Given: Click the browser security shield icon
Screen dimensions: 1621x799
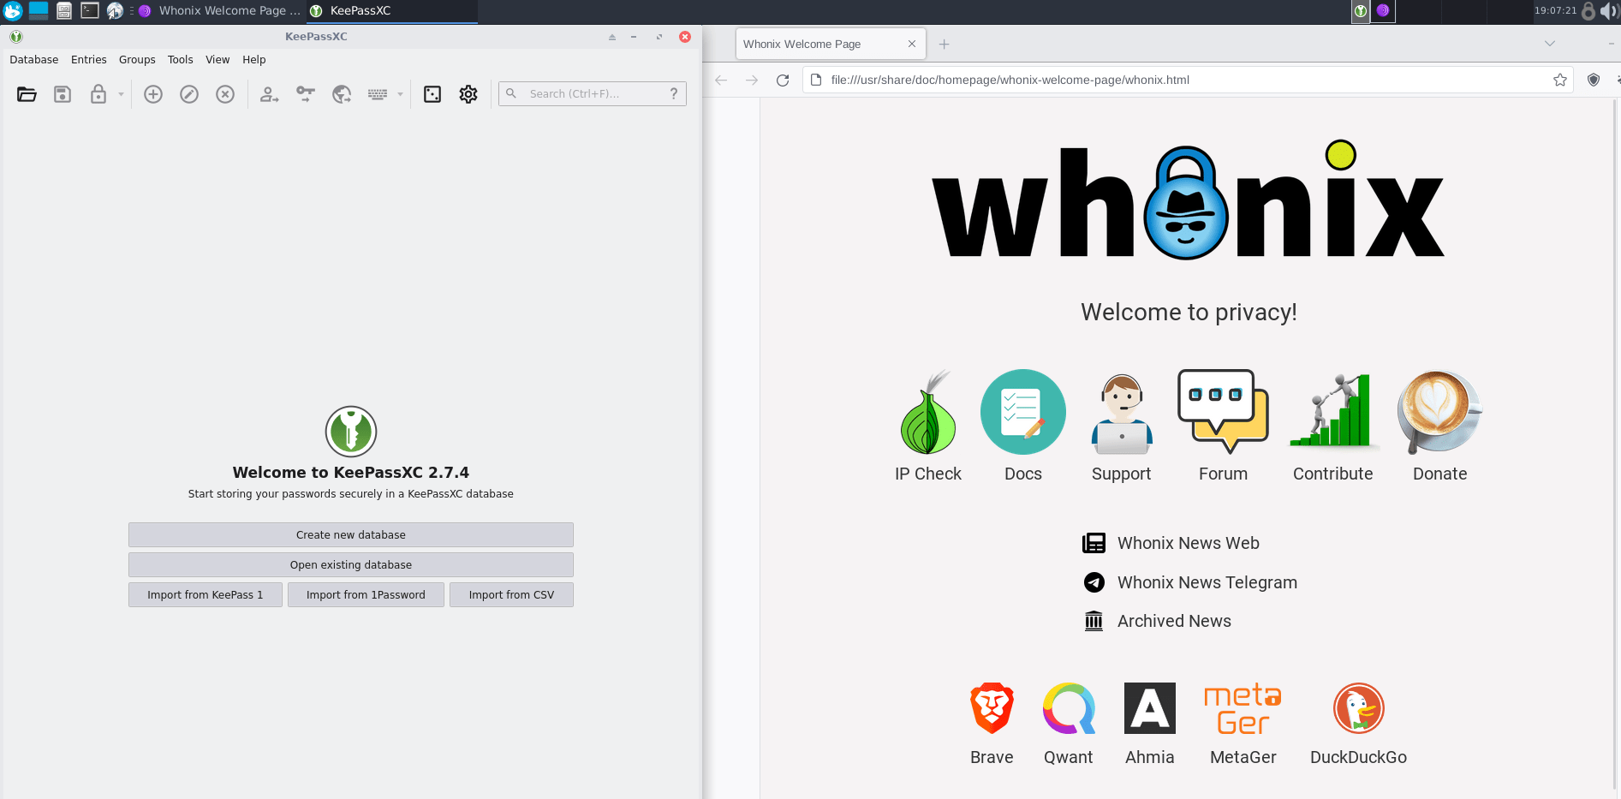Looking at the screenshot, I should [x=1594, y=80].
